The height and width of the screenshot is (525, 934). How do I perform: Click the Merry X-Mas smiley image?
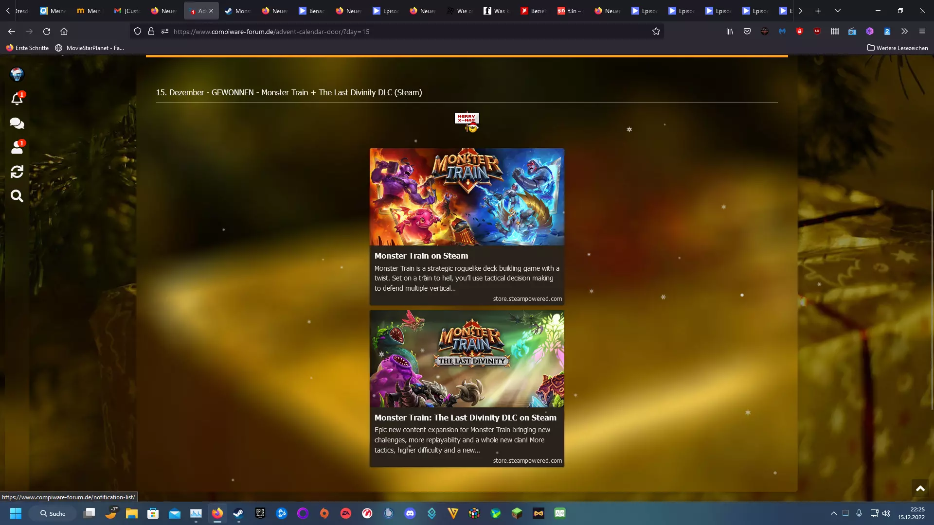467,122
